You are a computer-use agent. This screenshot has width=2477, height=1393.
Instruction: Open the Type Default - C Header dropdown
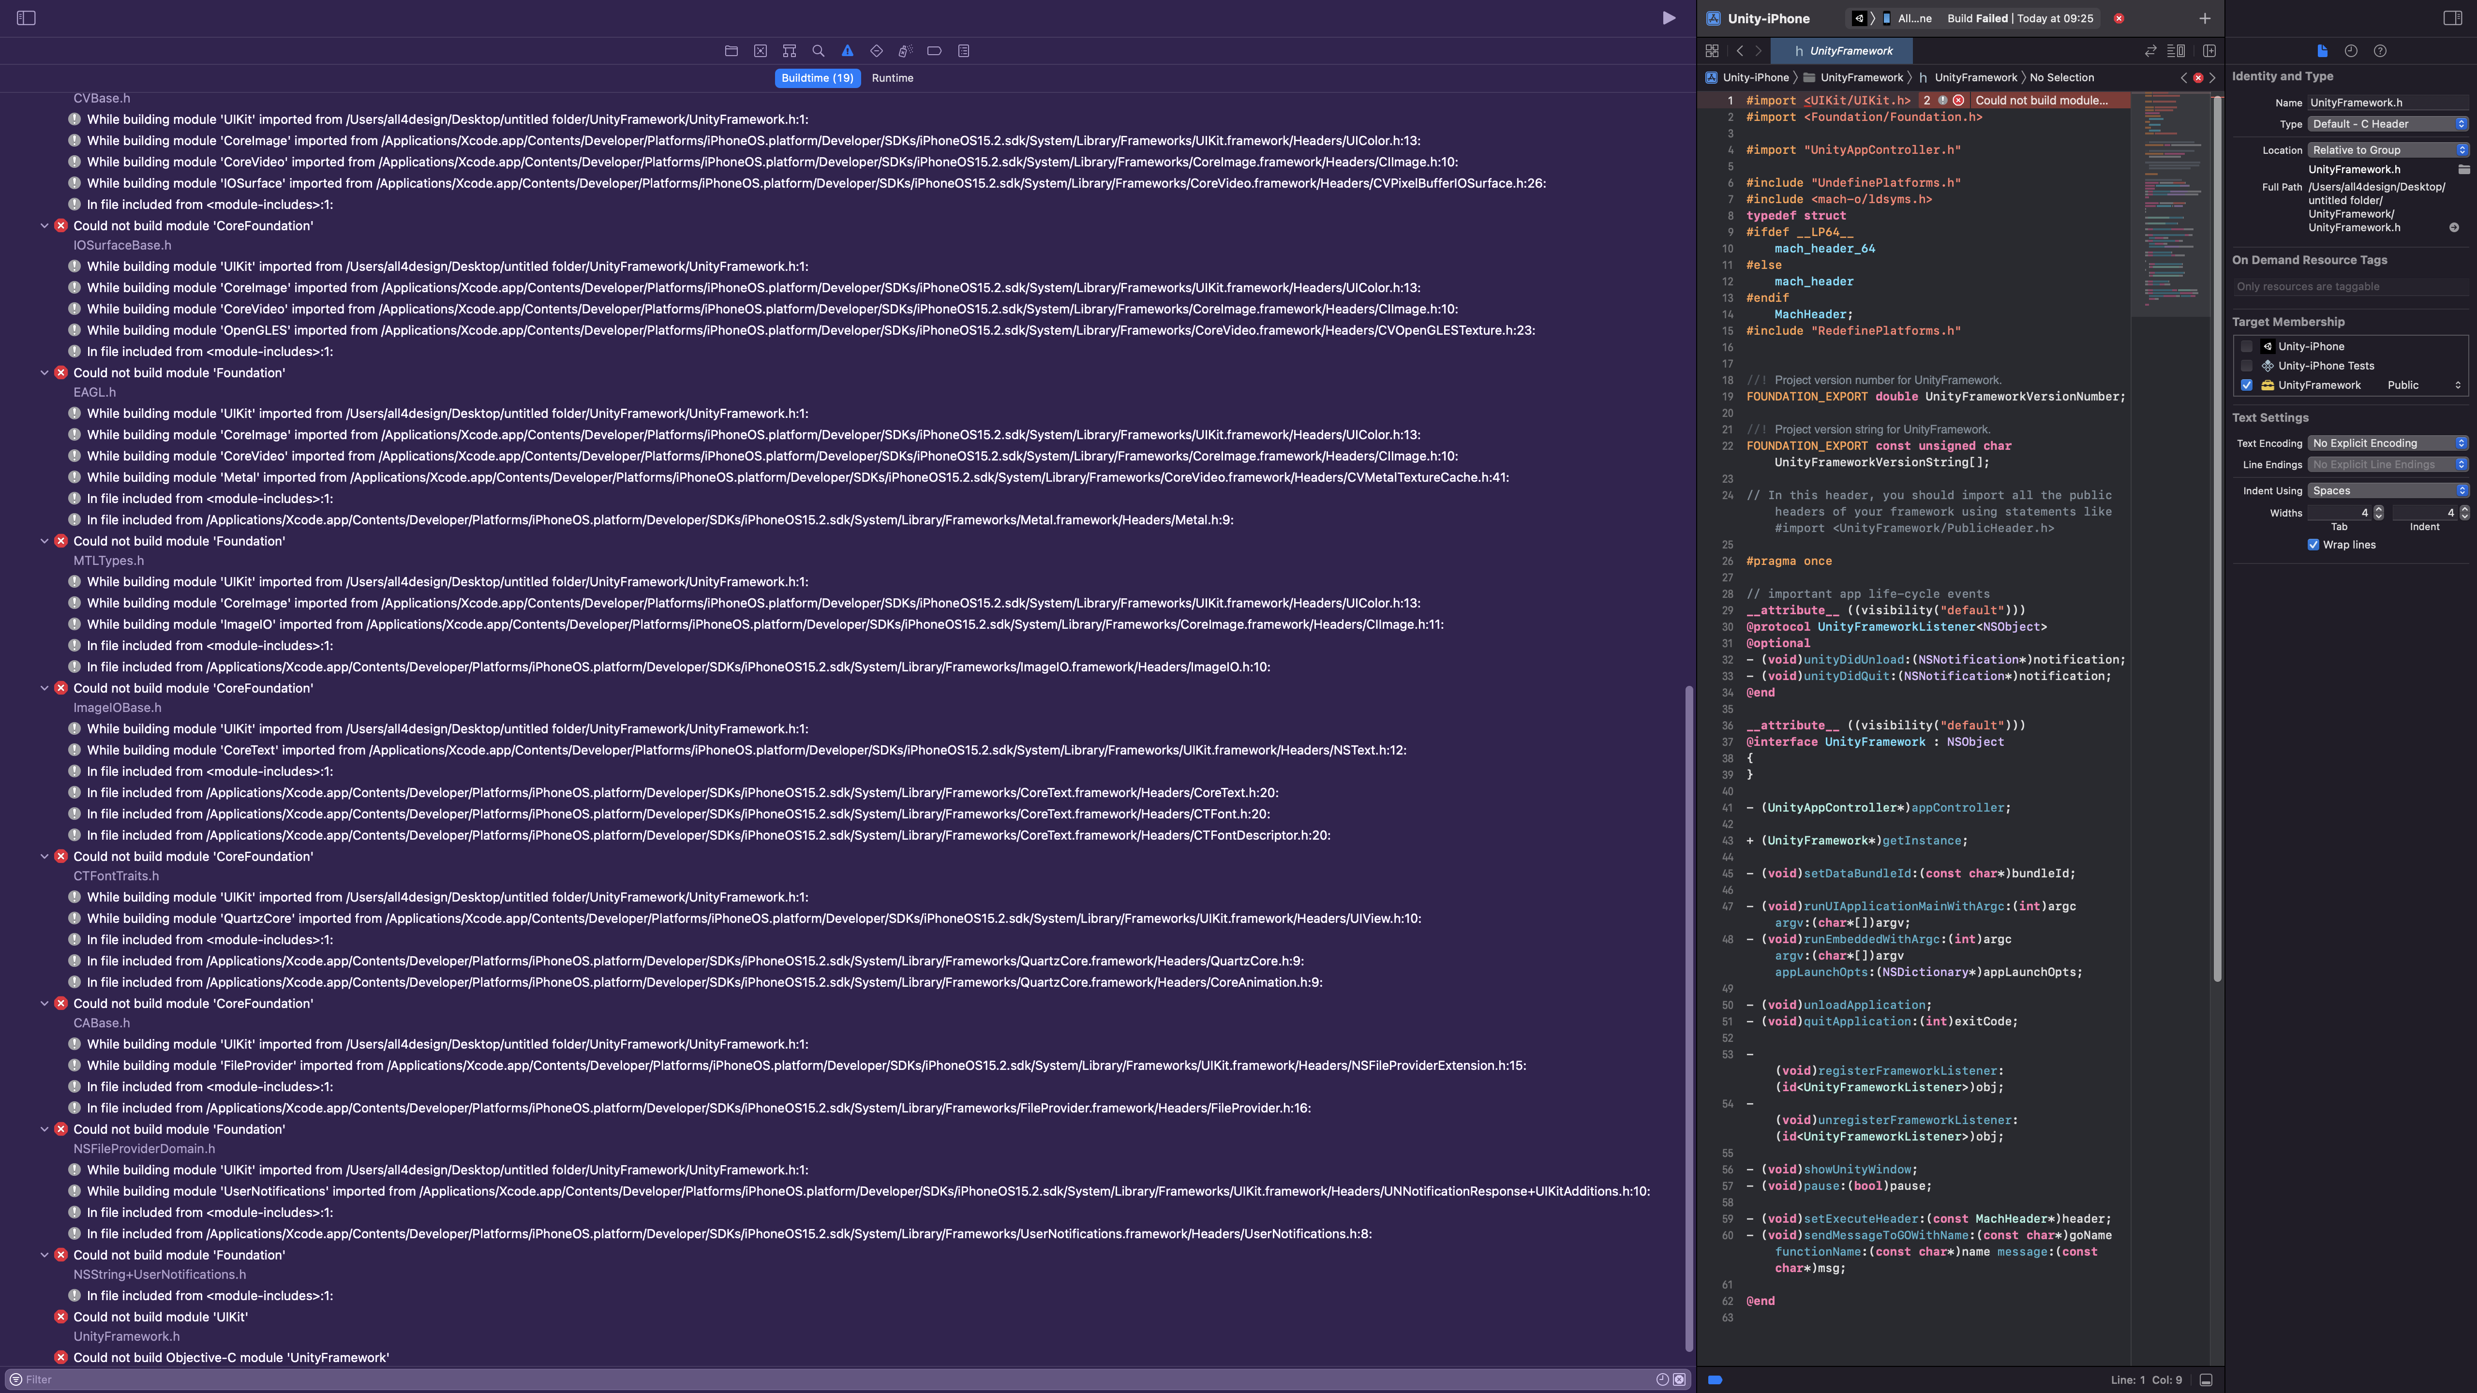(2387, 124)
